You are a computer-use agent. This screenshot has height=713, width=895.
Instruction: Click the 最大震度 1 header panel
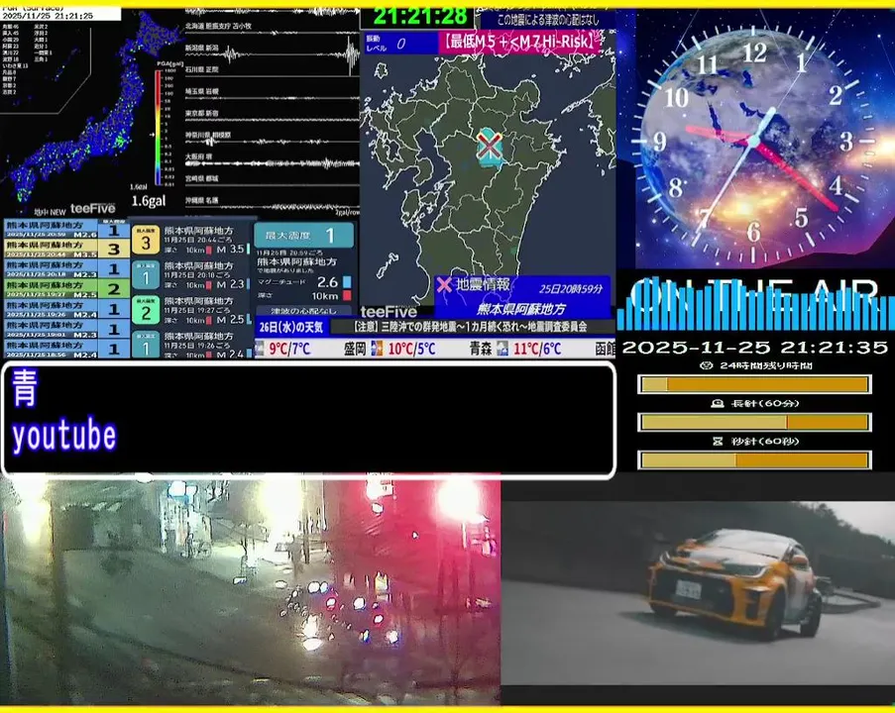coord(303,235)
